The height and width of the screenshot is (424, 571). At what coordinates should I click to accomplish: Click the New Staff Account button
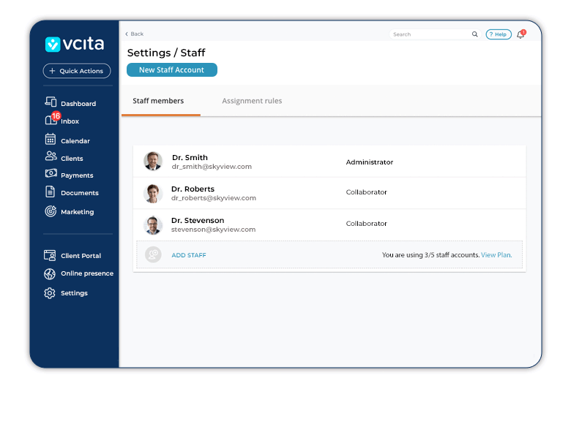tap(172, 70)
